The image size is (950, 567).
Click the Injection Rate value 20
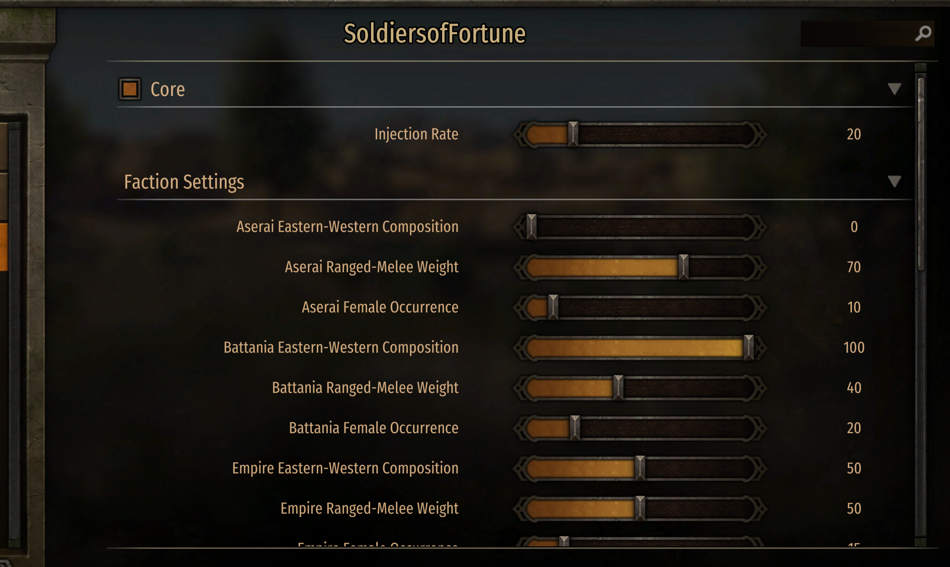point(853,134)
